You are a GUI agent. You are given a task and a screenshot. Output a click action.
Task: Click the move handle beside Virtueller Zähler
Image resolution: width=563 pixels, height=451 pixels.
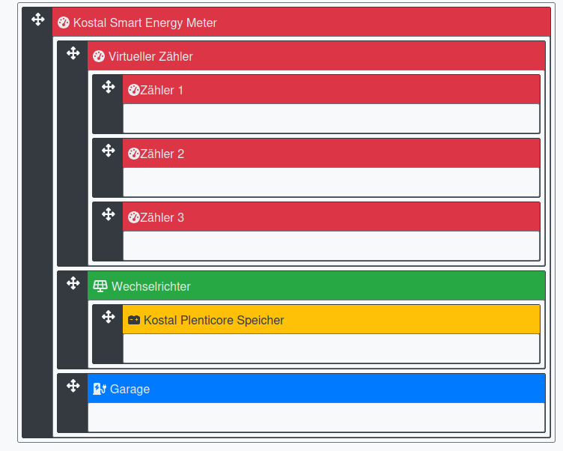coord(73,53)
